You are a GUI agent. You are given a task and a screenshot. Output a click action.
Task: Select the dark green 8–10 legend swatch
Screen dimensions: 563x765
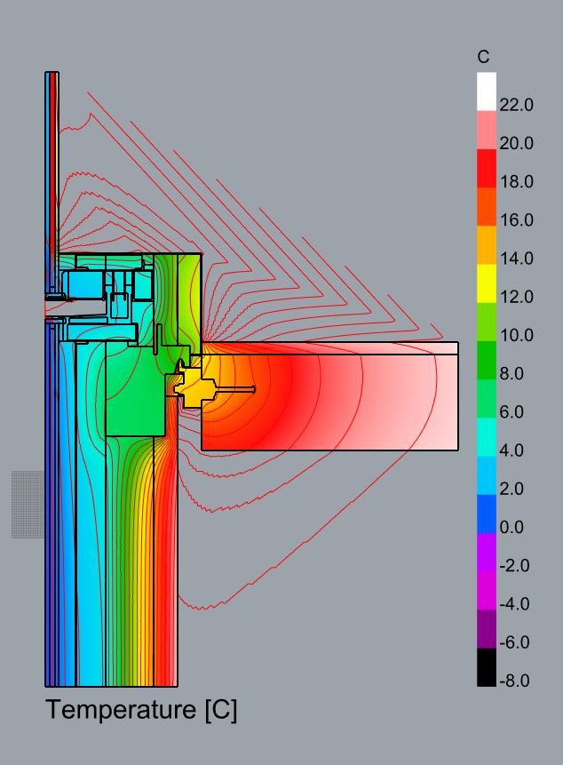[487, 360]
